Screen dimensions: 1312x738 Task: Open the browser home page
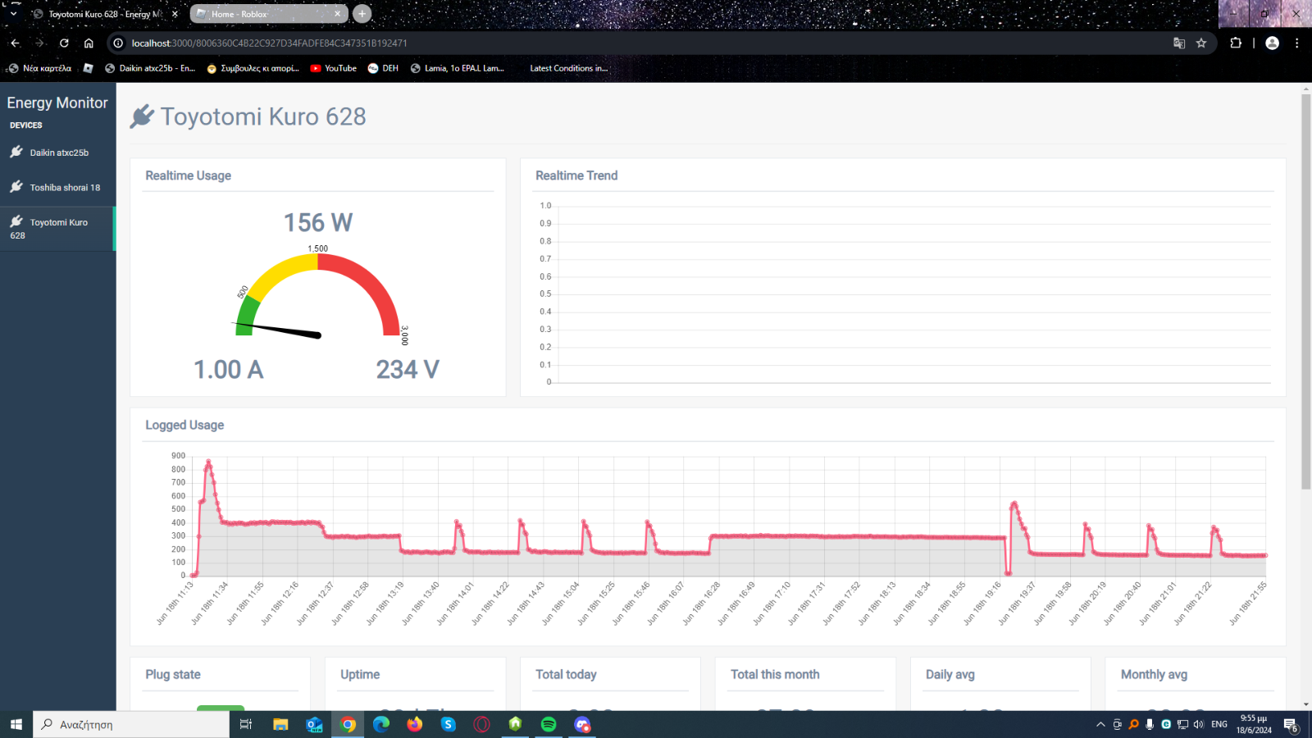pyautogui.click(x=89, y=43)
